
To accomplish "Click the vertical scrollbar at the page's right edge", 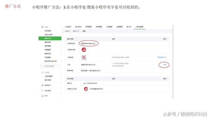I will click(173, 62).
